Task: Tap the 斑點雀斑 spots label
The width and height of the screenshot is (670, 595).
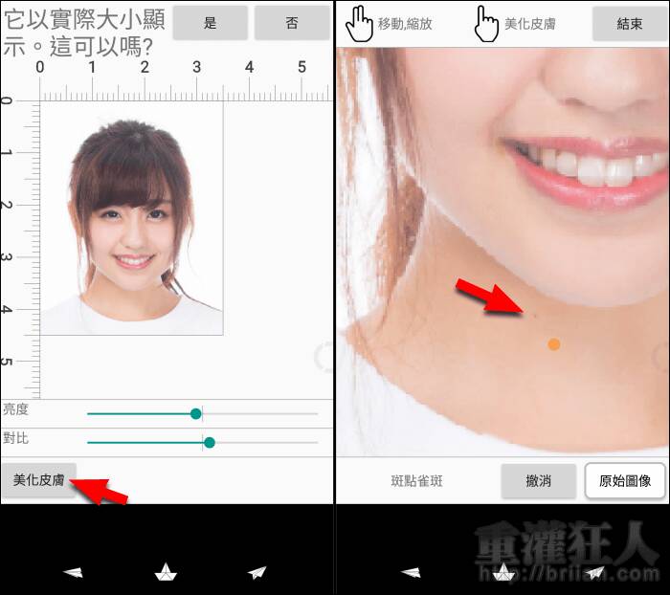Action: [417, 481]
